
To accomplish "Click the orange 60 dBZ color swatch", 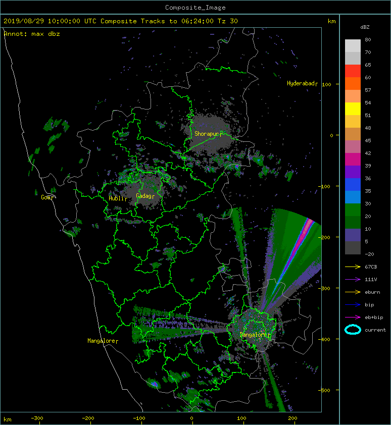I will 353,83.
